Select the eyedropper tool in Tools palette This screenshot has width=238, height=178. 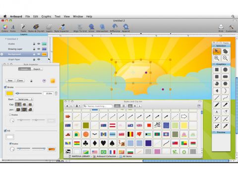tap(225, 126)
